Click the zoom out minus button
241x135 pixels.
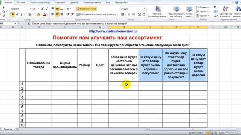(x=227, y=133)
